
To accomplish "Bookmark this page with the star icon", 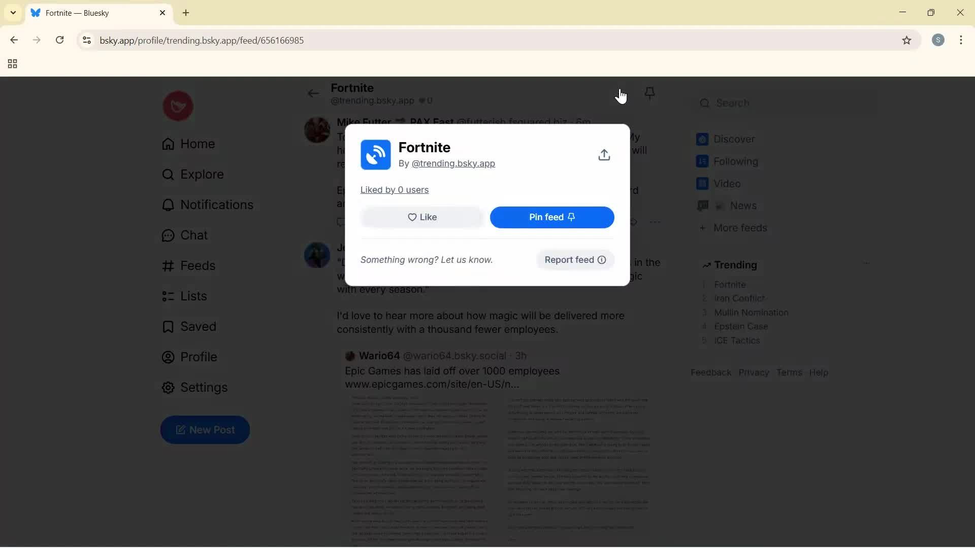I will [x=907, y=41].
